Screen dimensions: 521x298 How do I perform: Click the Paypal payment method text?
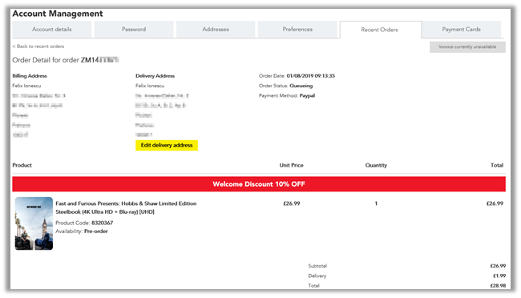tap(307, 95)
